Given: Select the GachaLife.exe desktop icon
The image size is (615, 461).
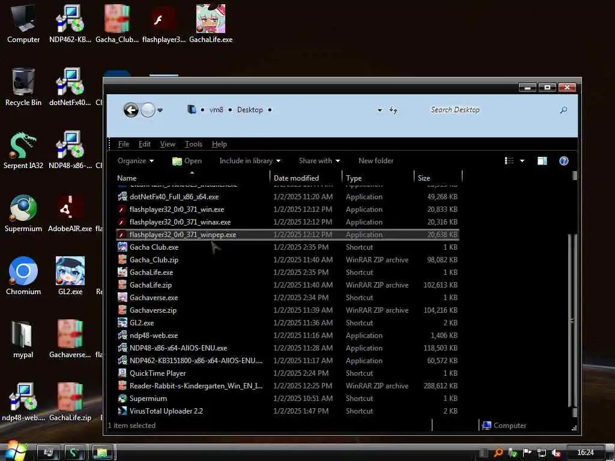Looking at the screenshot, I should (211, 23).
